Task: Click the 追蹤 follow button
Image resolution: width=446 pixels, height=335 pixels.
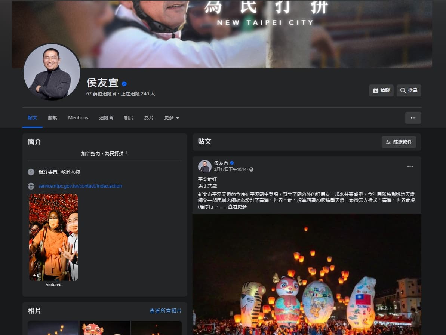Action: pos(381,90)
